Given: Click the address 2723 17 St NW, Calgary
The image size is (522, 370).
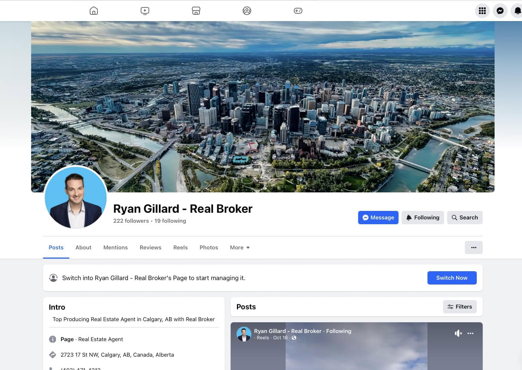Looking at the screenshot, I should 117,355.
